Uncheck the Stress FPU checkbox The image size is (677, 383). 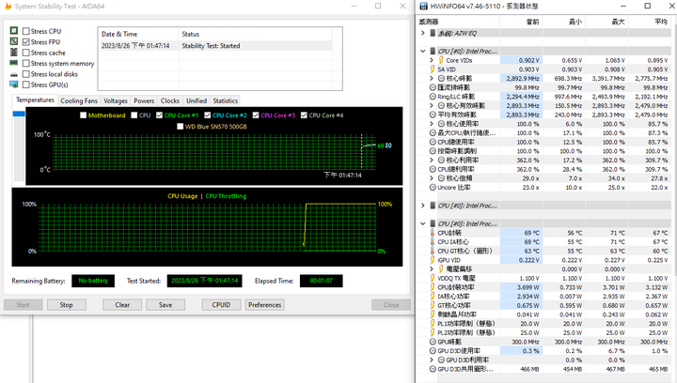(x=26, y=42)
